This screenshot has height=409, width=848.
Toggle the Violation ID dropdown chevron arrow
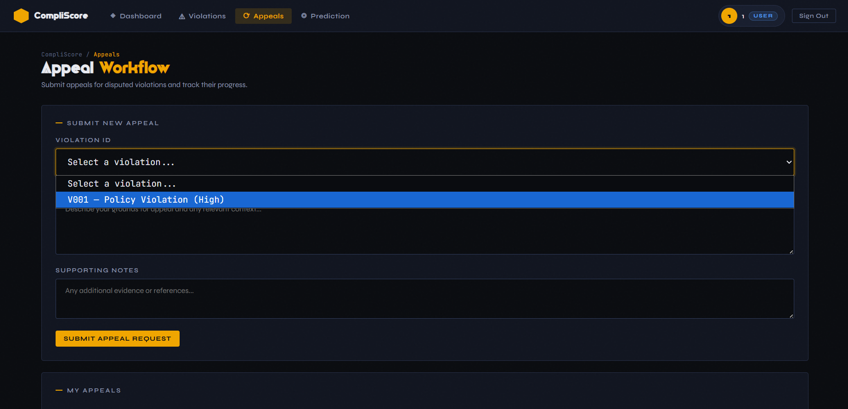[789, 162]
